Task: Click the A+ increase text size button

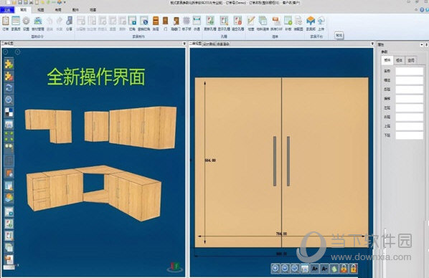Action: point(315,269)
